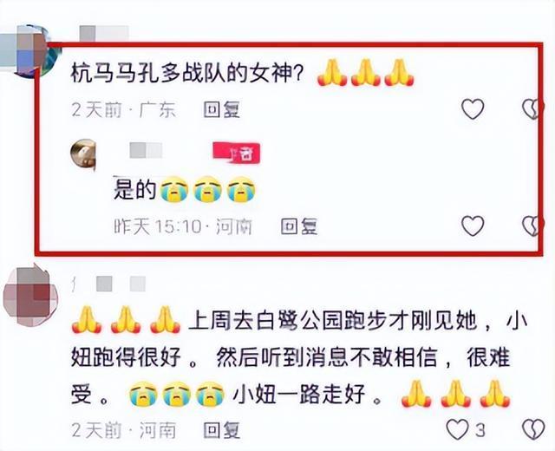Screen dimensions: 555x451
Task: Click the red 作者 badge
Action: (237, 154)
